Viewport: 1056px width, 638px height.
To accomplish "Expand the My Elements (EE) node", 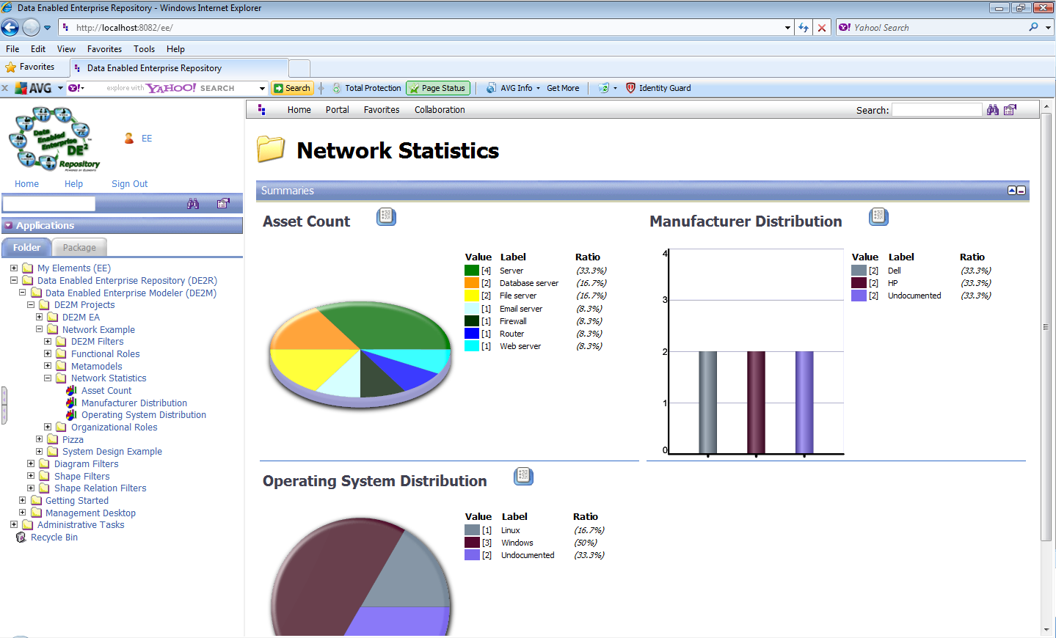I will tap(14, 268).
